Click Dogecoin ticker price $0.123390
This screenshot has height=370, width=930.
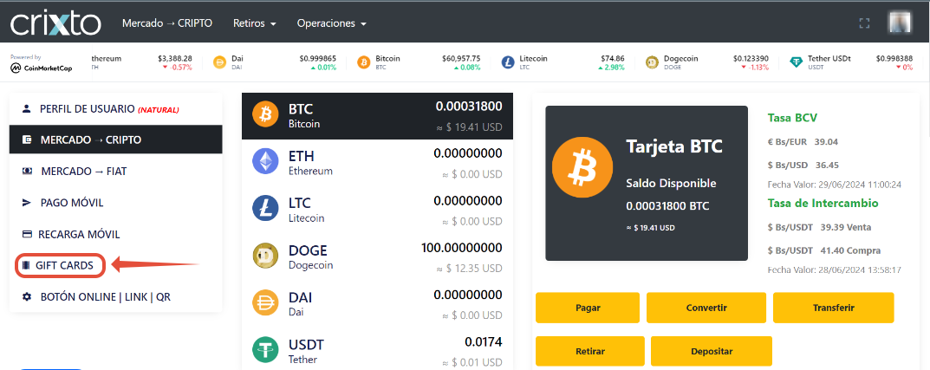click(751, 59)
